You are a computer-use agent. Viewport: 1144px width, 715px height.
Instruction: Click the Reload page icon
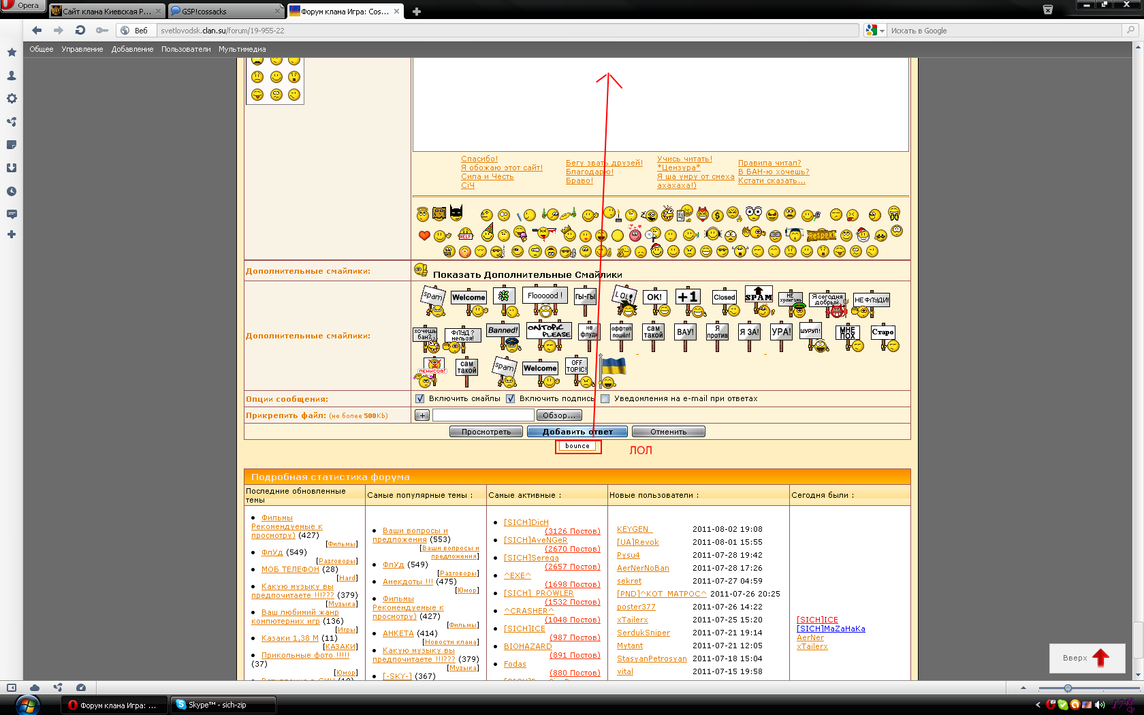click(x=80, y=30)
